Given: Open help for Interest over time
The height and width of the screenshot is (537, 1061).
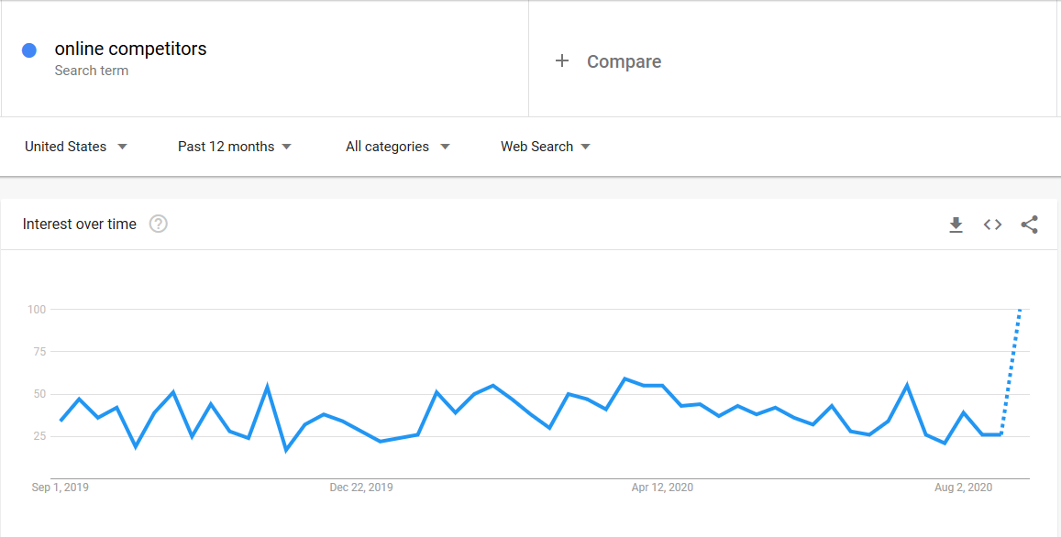Looking at the screenshot, I should [x=159, y=224].
